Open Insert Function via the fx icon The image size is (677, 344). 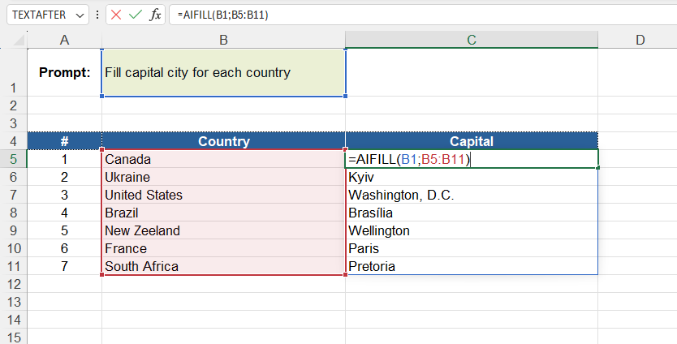[155, 15]
